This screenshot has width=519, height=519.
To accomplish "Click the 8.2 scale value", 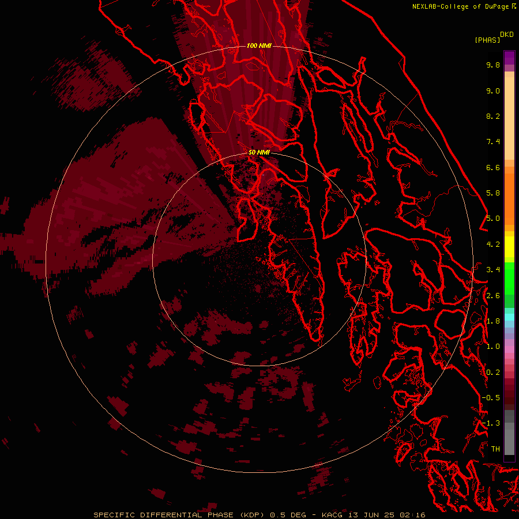I will [x=493, y=116].
